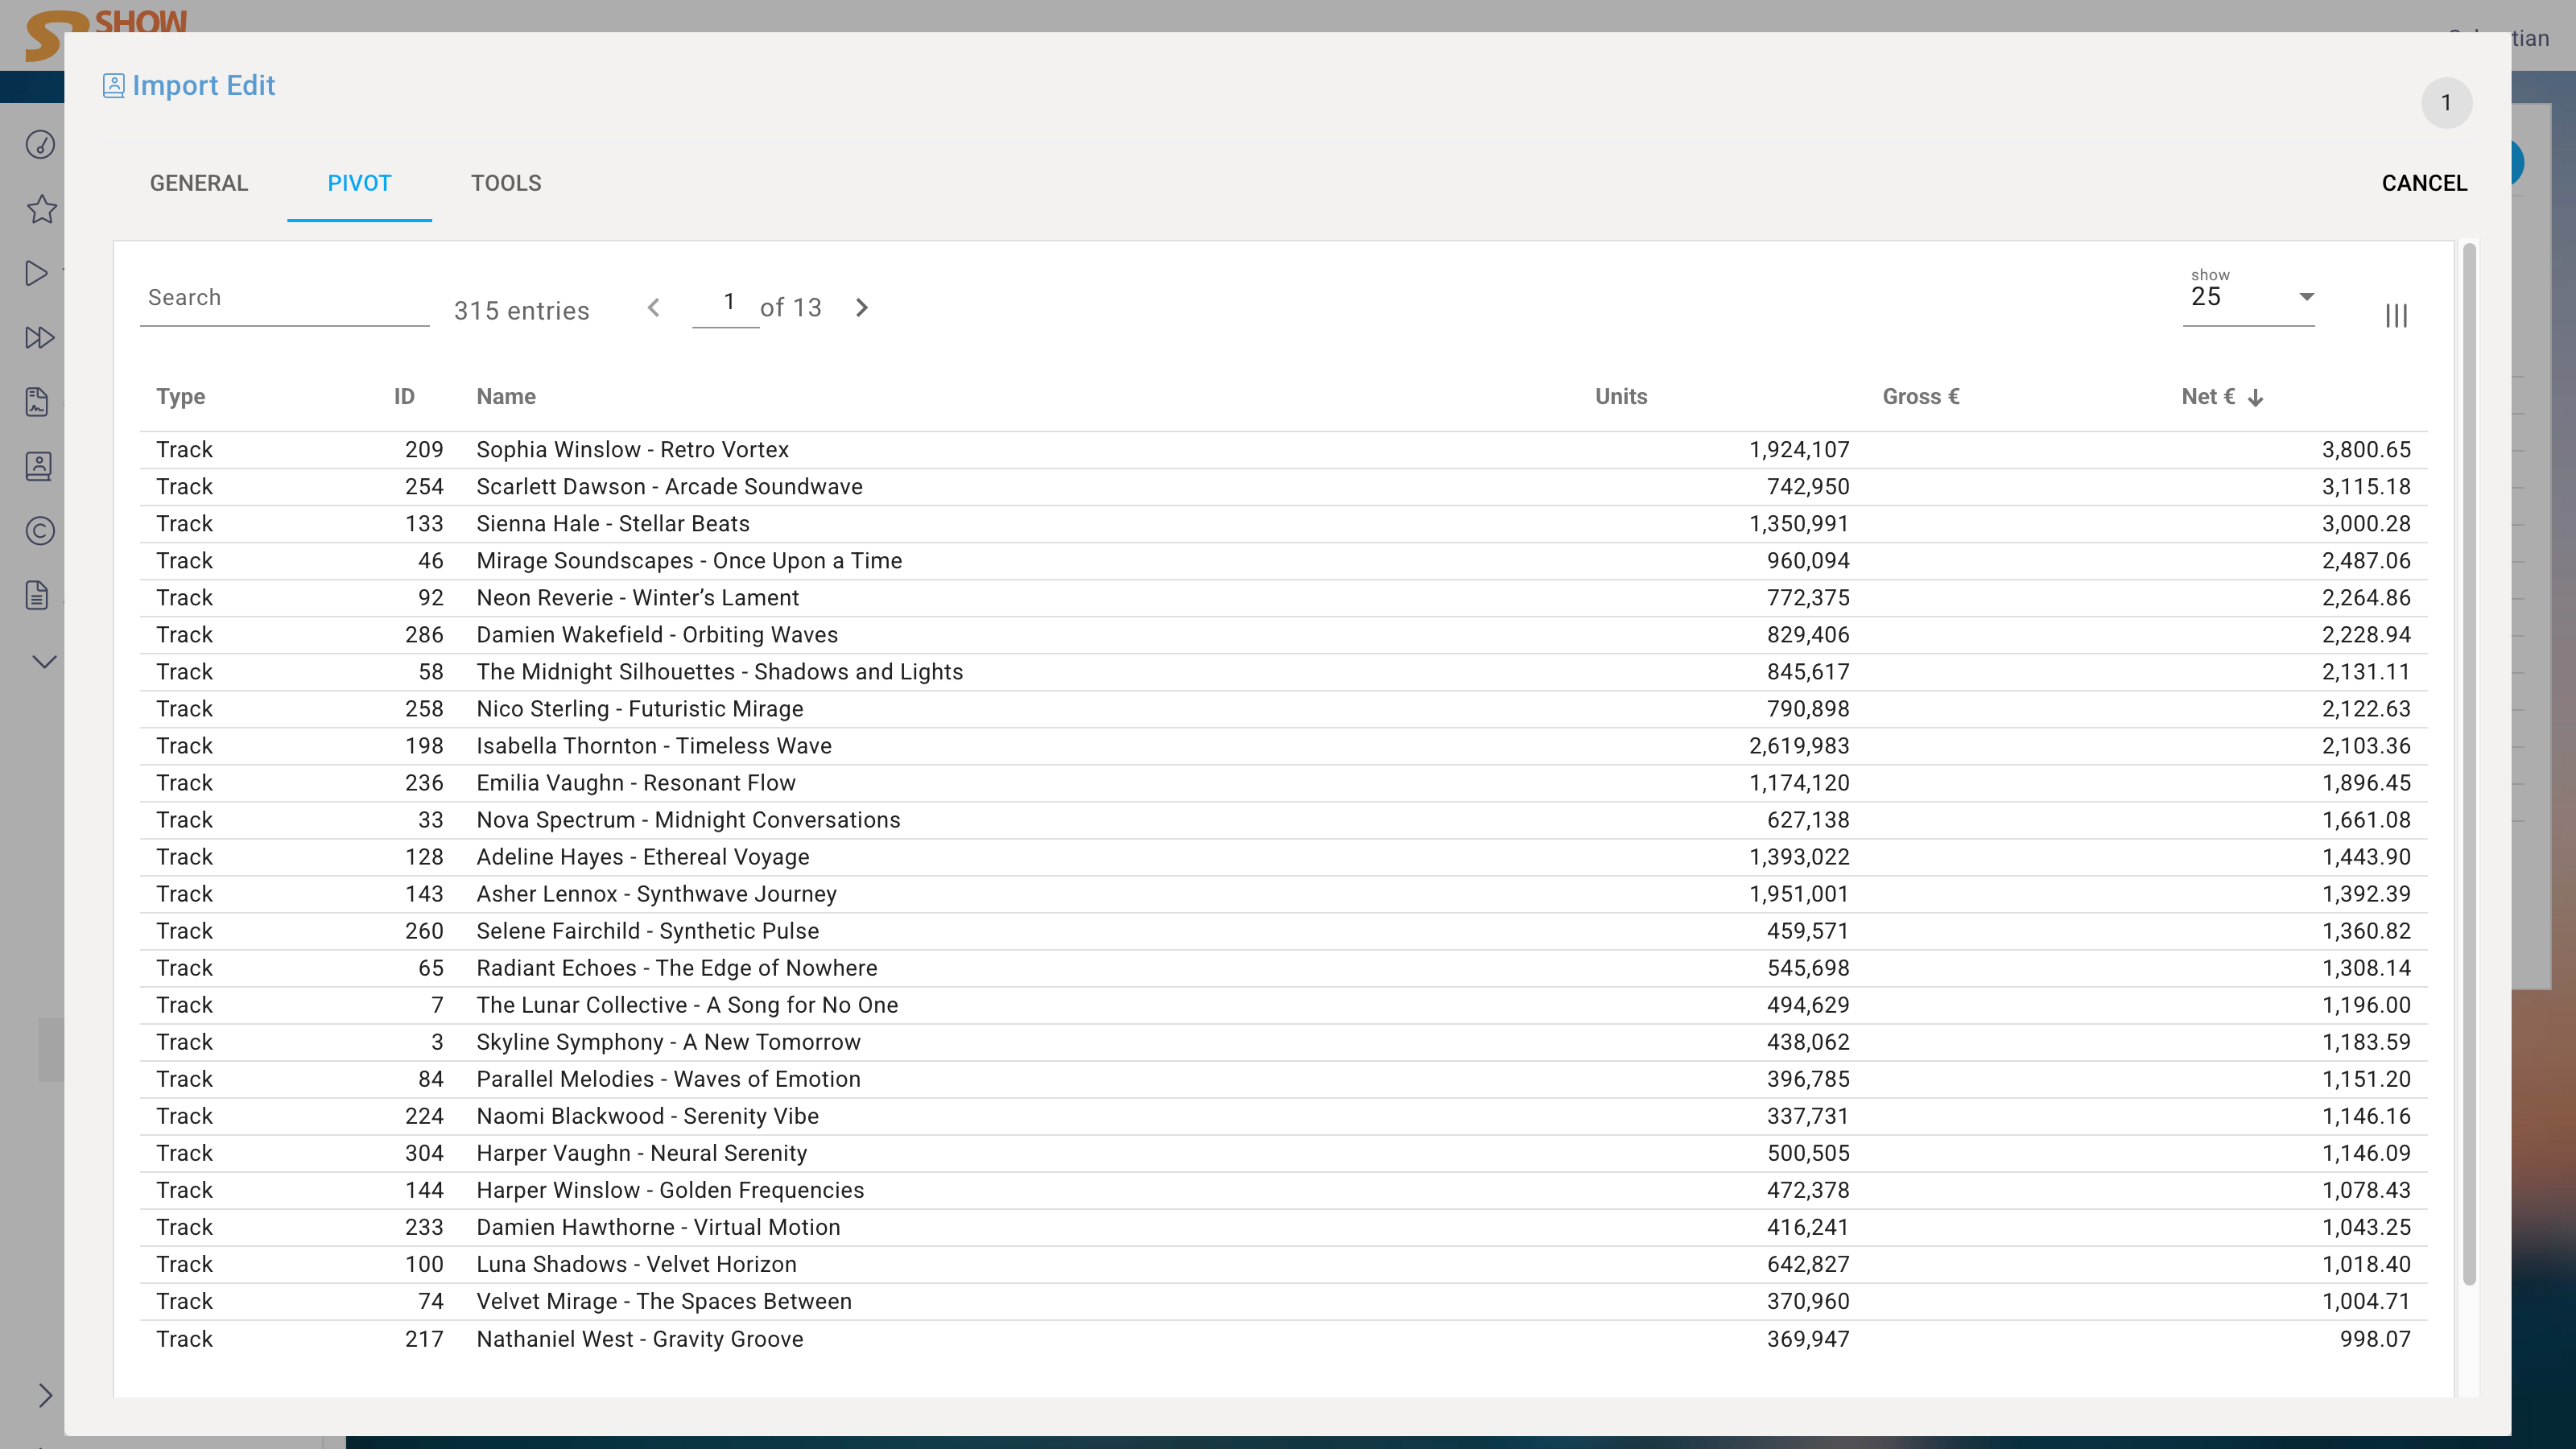Open the report document icon in sidebar

pos(36,402)
